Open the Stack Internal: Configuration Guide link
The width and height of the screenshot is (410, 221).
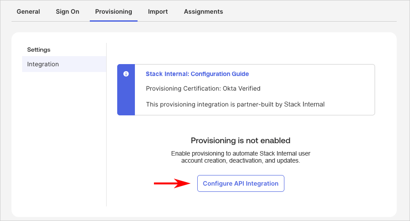point(197,74)
